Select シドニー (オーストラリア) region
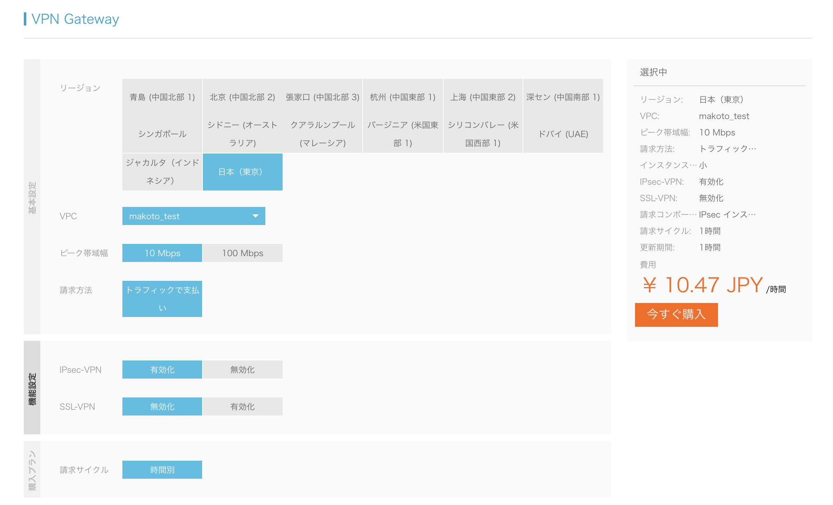Viewport: 833px width, 505px height. click(242, 134)
